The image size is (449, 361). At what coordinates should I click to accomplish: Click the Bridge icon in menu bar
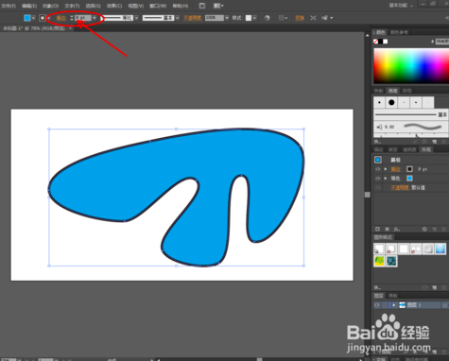202,6
